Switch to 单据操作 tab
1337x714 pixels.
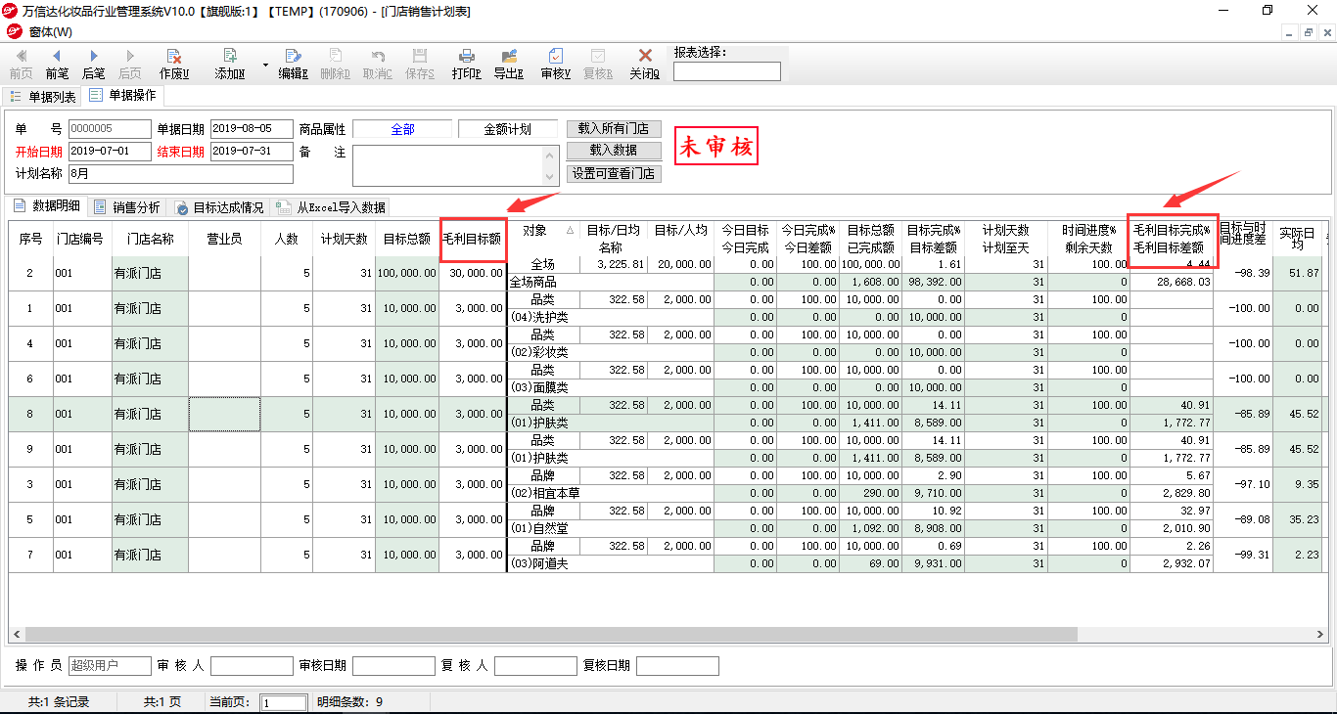[x=122, y=96]
